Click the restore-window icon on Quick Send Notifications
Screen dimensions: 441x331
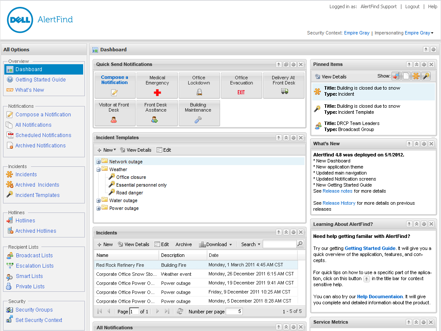tap(286, 65)
